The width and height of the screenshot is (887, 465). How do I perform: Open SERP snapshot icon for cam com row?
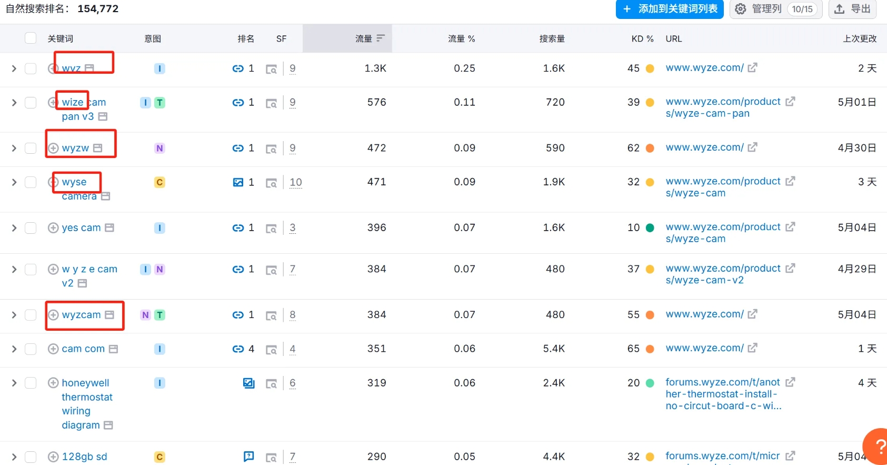coord(271,350)
